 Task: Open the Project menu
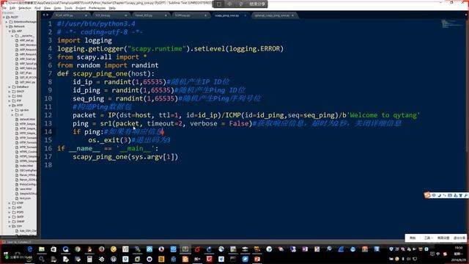81,8
